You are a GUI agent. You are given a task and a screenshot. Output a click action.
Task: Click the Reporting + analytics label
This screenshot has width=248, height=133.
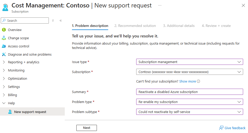(24, 62)
